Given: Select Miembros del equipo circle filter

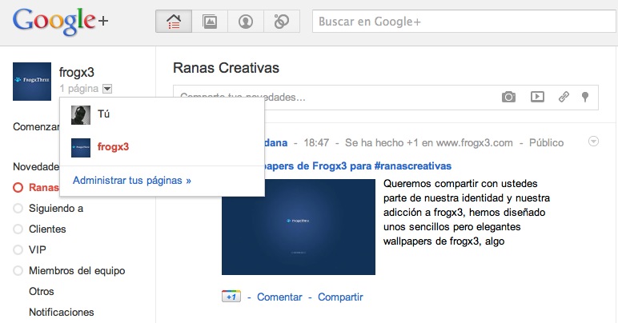Looking at the screenshot, I should click(77, 271).
